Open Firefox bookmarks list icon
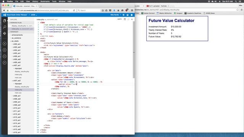 pyautogui.click(x=106, y=10)
